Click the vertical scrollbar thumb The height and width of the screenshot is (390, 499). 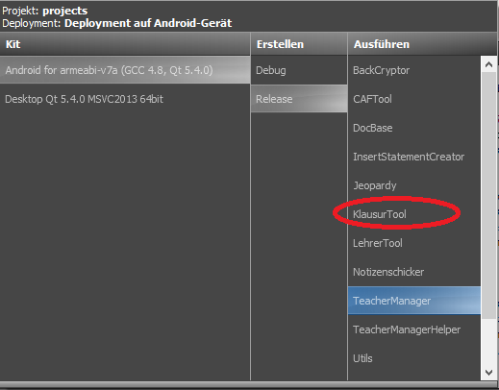tap(488, 195)
